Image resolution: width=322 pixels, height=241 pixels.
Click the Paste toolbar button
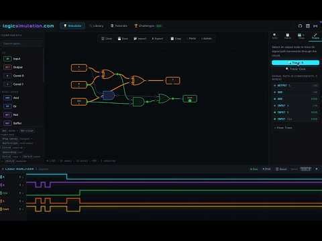click(191, 39)
